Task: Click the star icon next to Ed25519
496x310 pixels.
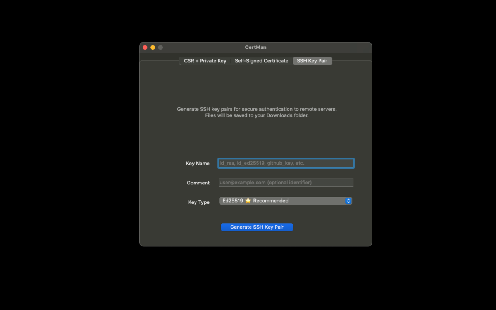Action: click(248, 201)
